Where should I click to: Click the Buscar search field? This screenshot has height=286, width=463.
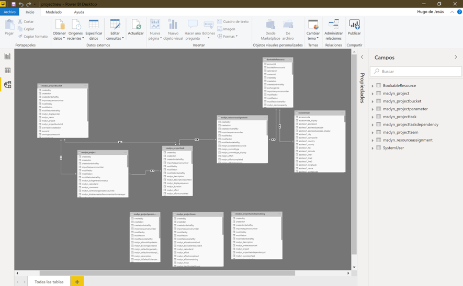pyautogui.click(x=416, y=71)
